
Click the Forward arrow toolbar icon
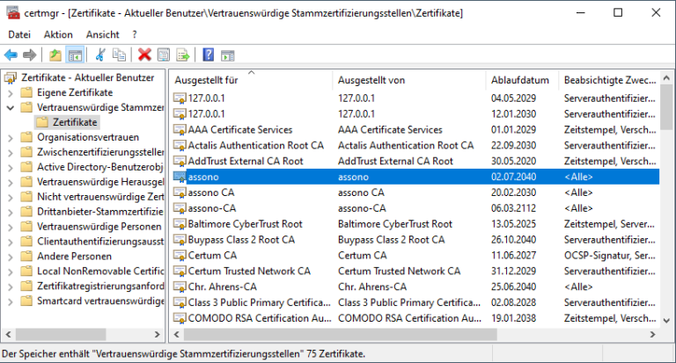tap(29, 55)
